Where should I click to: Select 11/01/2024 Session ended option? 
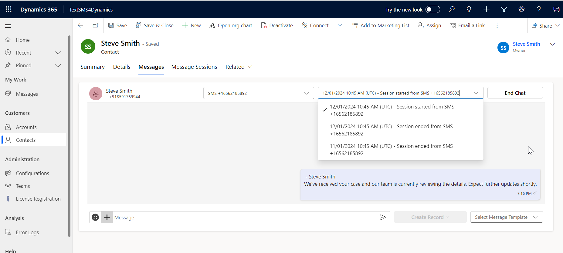click(x=401, y=150)
